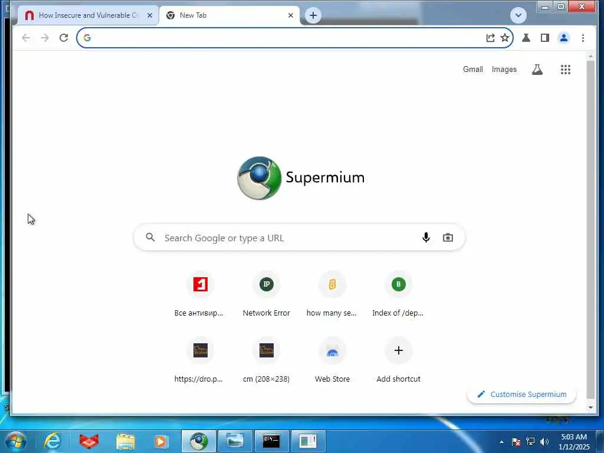Switch to How Insecure and Vulnerable tab
Image resolution: width=604 pixels, height=453 pixels.
[87, 15]
